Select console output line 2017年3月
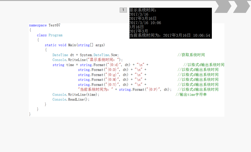The height and width of the screenshot is (152, 251). tap(139, 31)
